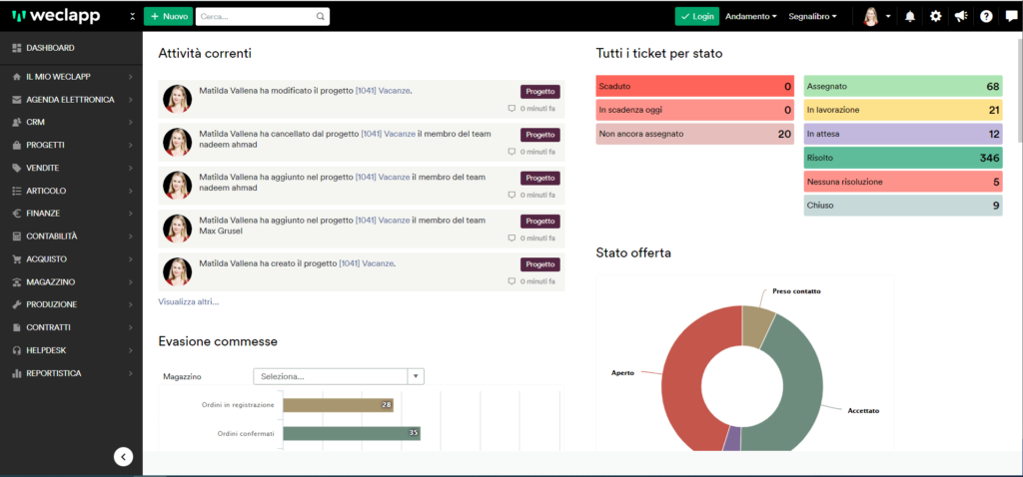The height and width of the screenshot is (477, 1023).
Task: Toggle the menu expand/collapse arrows beside logo
Action: [133, 16]
